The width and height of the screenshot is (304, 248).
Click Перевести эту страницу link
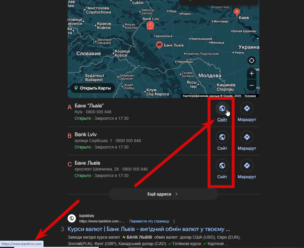point(149,221)
